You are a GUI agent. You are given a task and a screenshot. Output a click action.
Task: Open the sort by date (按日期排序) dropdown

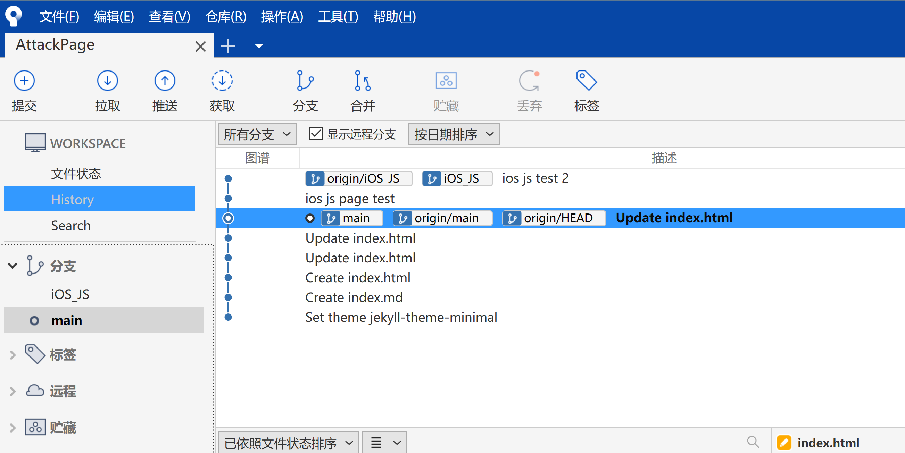(x=454, y=134)
